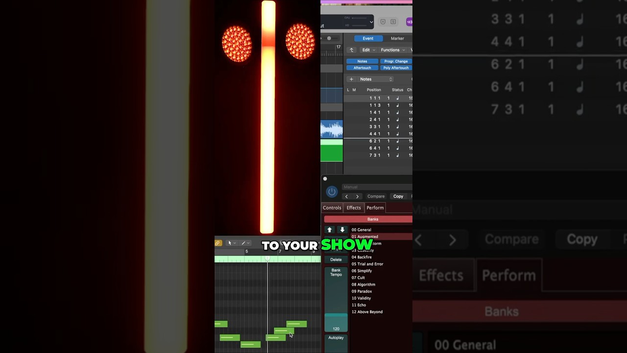
Task: Switch to the Effects tab
Action: (354, 208)
